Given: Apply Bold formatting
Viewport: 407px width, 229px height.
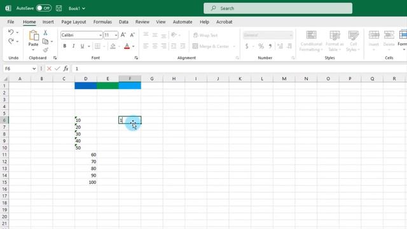Looking at the screenshot, I should tap(65, 46).
